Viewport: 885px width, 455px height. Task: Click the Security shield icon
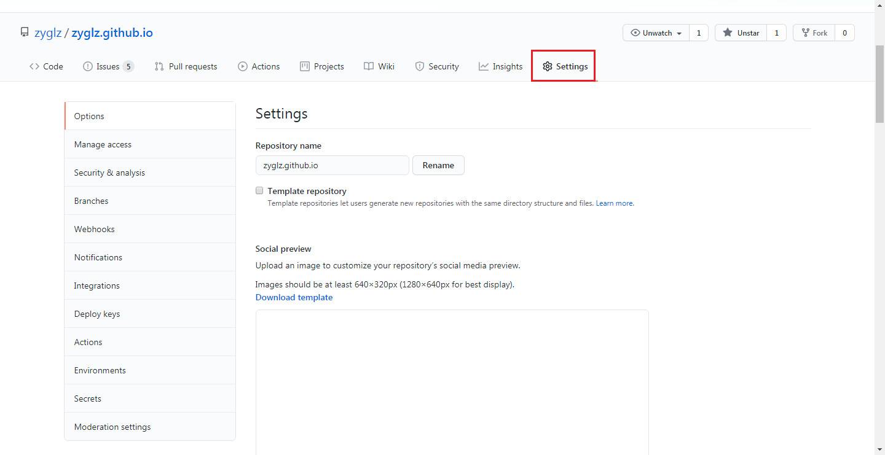pyautogui.click(x=420, y=66)
